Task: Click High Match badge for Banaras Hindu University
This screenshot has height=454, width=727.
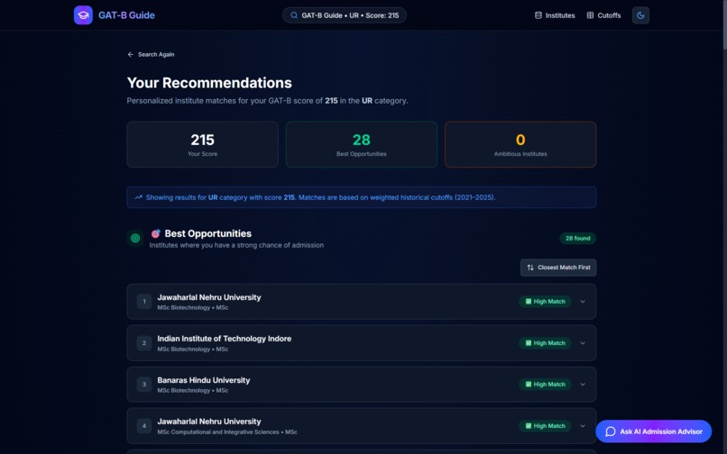Action: pos(545,385)
